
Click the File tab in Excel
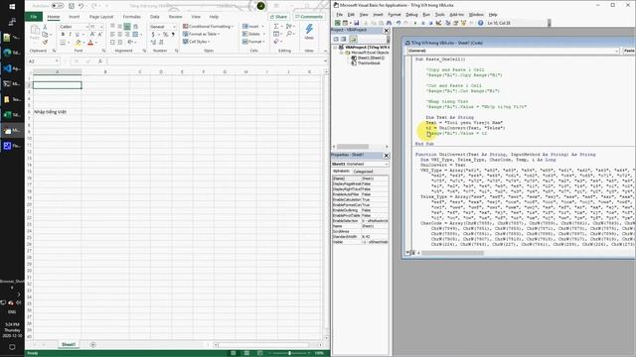(34, 17)
